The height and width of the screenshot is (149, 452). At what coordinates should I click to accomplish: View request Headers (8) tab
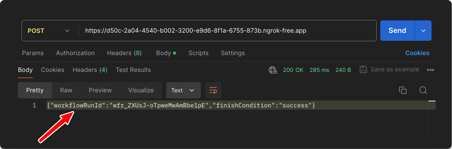[124, 53]
